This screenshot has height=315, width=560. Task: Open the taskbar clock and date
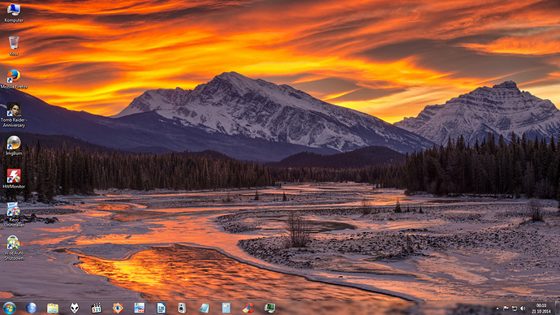click(x=541, y=309)
